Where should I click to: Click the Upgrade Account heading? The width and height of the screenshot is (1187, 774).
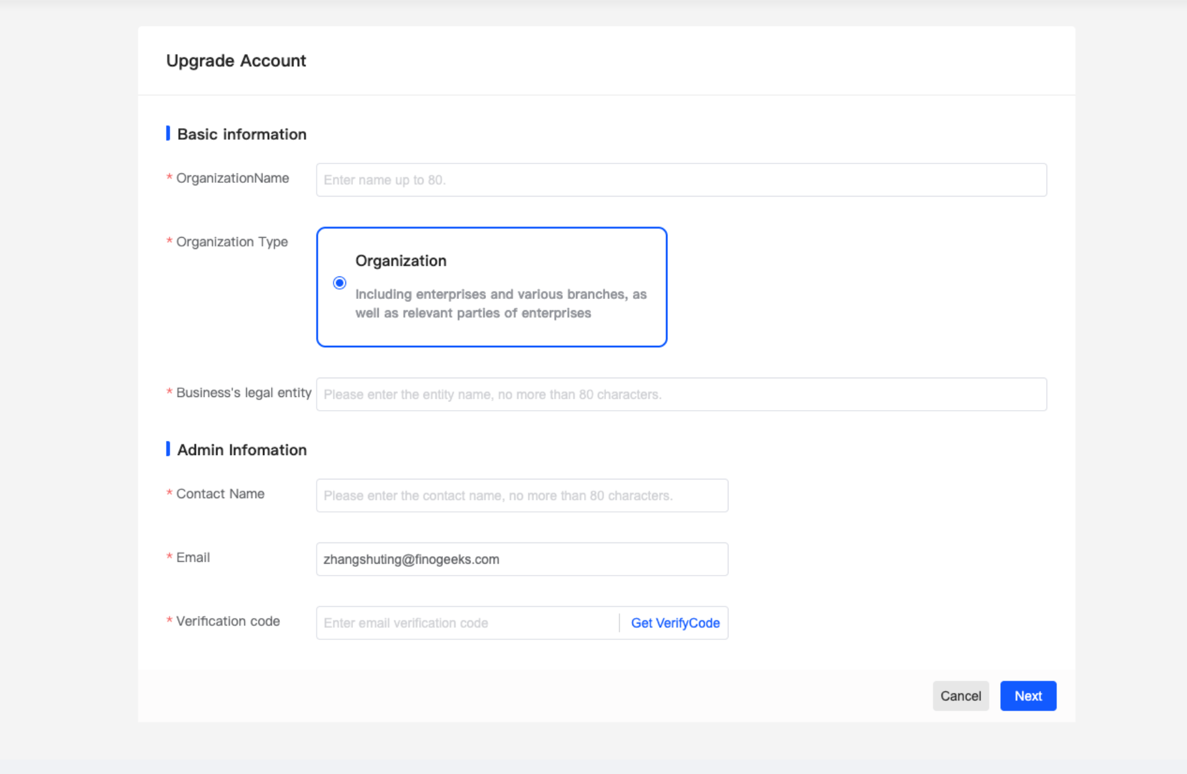236,61
